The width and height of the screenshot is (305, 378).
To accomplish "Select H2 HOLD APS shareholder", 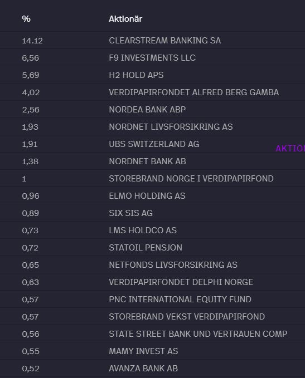I will (136, 75).
